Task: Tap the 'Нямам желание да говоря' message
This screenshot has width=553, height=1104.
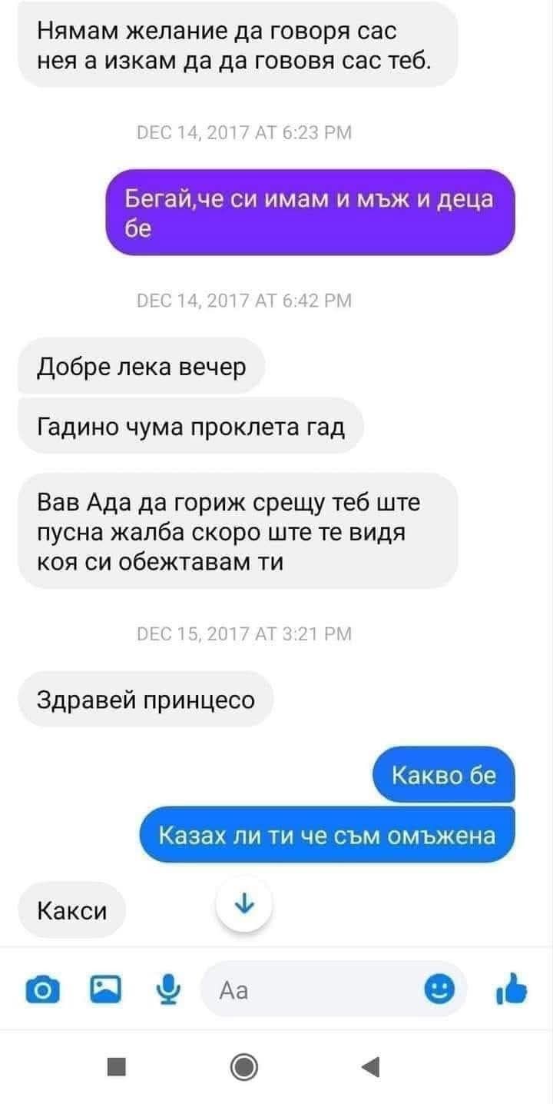Action: [x=238, y=44]
